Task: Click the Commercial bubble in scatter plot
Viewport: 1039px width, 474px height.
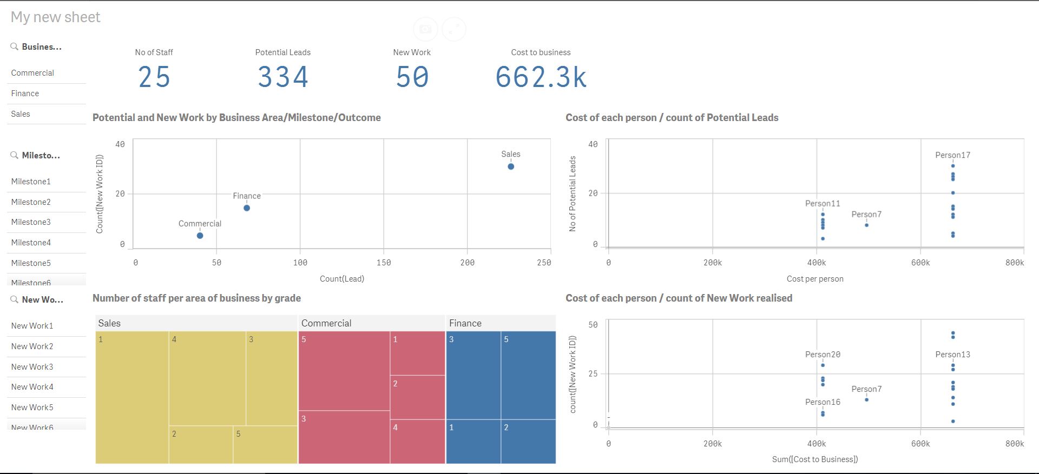Action: [x=200, y=236]
